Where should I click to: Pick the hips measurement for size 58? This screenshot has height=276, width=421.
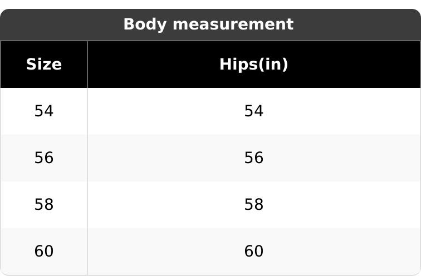(x=253, y=205)
